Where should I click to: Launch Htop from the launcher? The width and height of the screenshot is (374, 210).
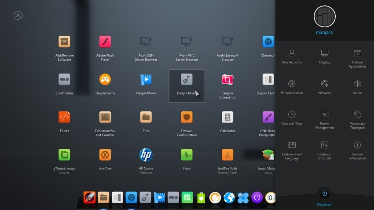187,159
